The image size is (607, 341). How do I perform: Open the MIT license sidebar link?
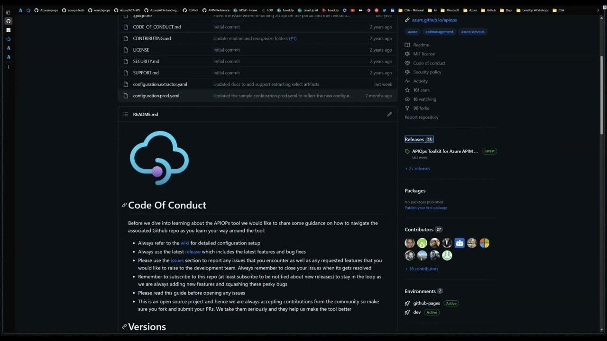pos(420,54)
